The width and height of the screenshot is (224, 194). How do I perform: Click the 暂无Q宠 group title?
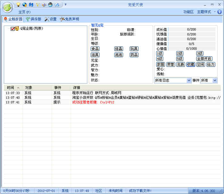tap(97, 25)
